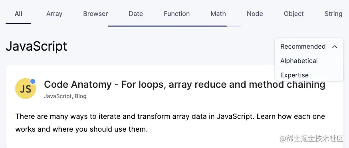Screen dimensions: 349x148
Task: Open the Array tab
Action: pyautogui.click(x=54, y=14)
